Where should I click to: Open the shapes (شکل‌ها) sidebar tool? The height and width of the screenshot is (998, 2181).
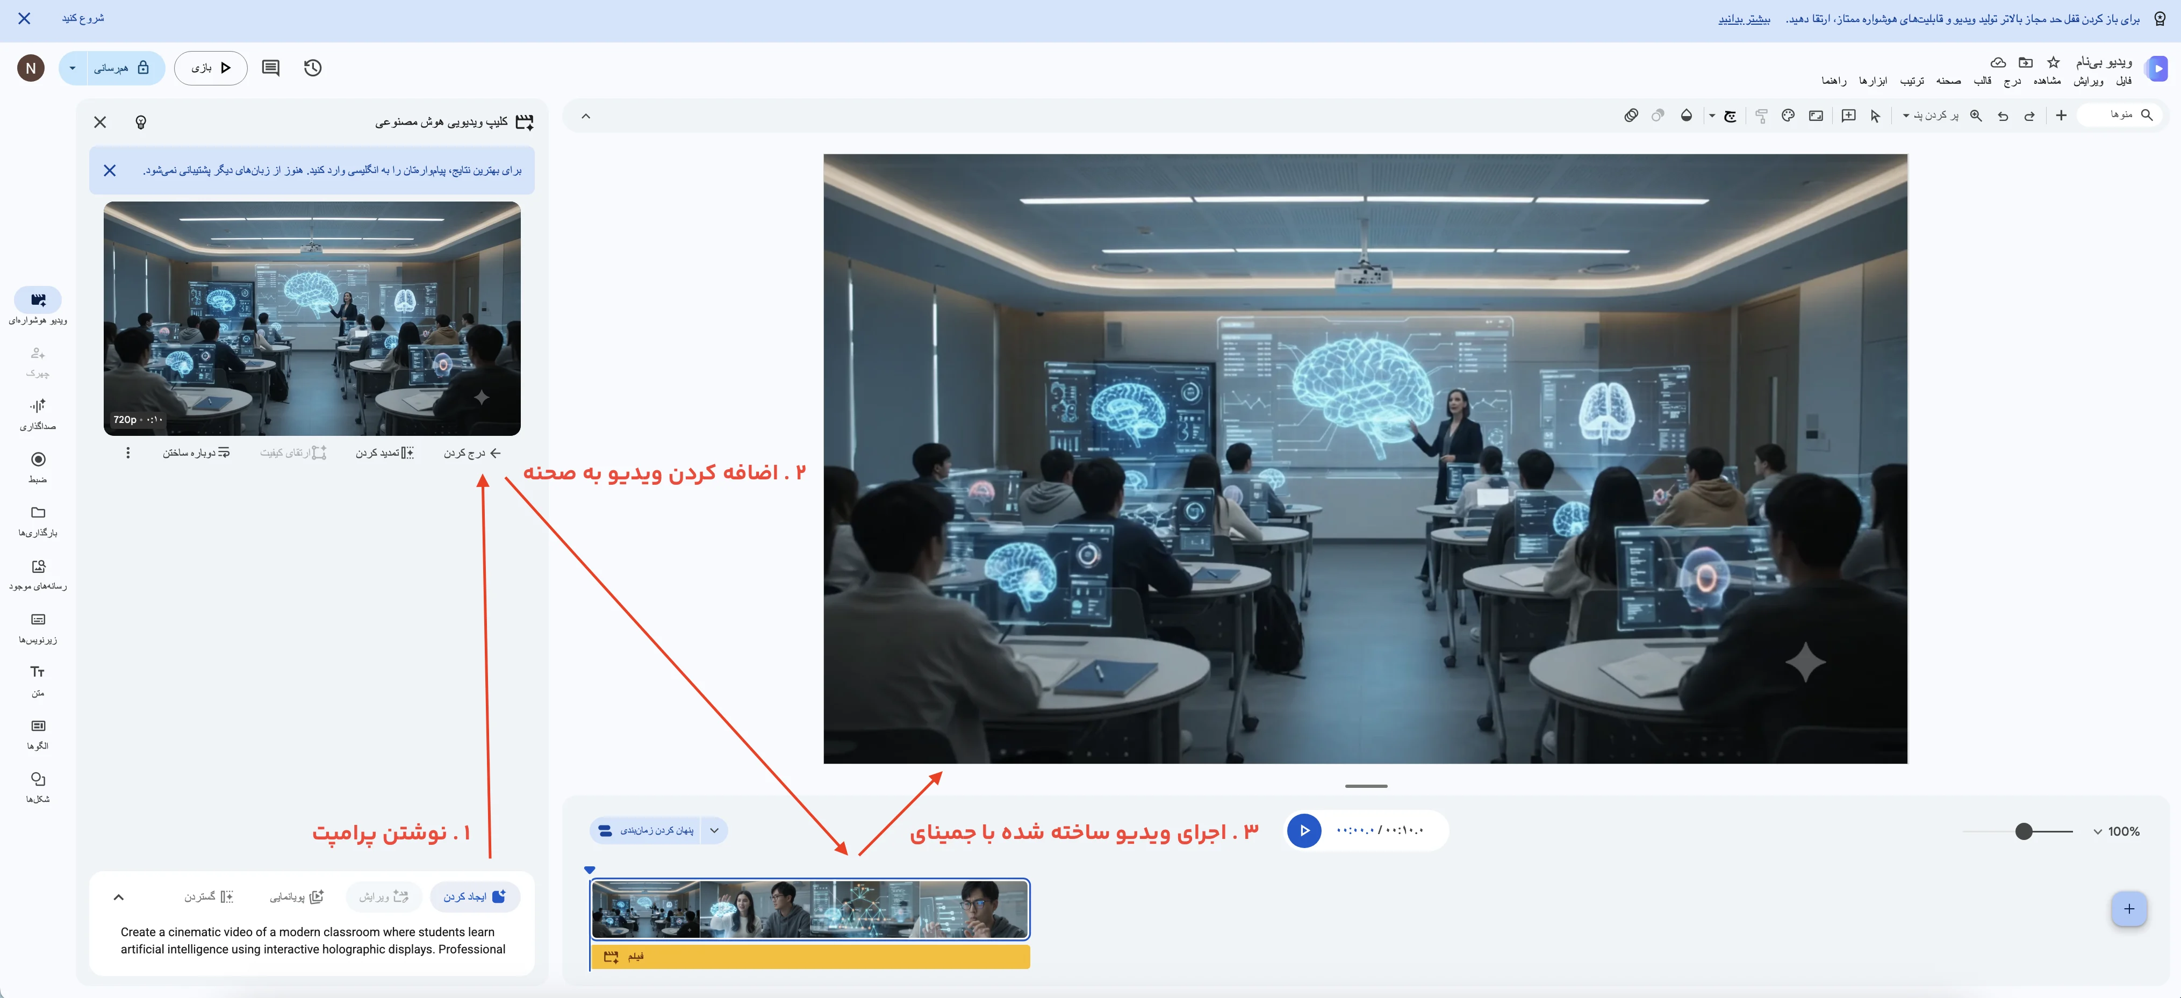pos(38,787)
